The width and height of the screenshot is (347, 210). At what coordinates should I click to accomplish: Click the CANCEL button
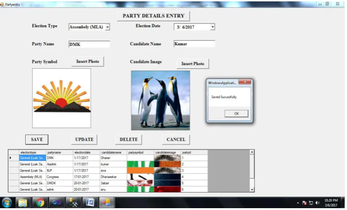pyautogui.click(x=176, y=139)
